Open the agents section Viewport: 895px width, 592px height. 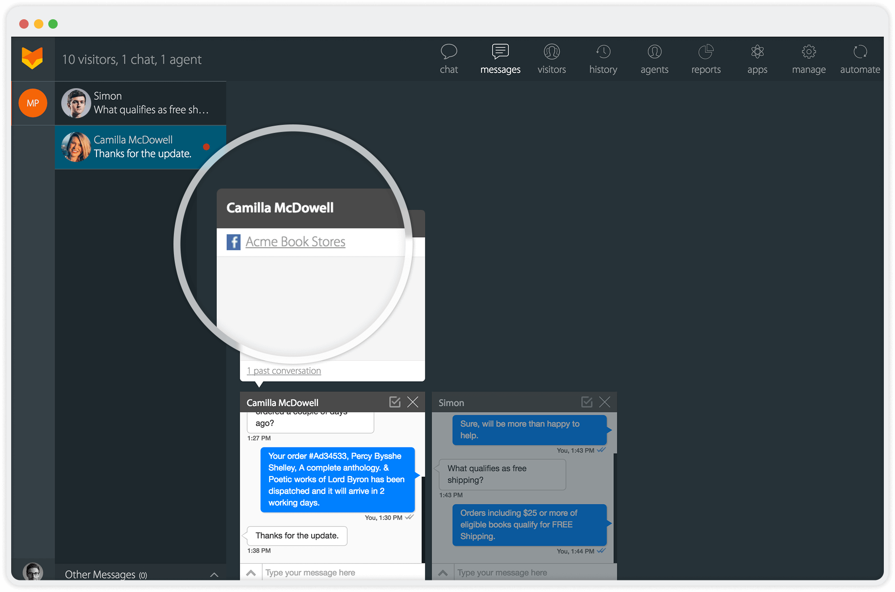click(x=654, y=59)
